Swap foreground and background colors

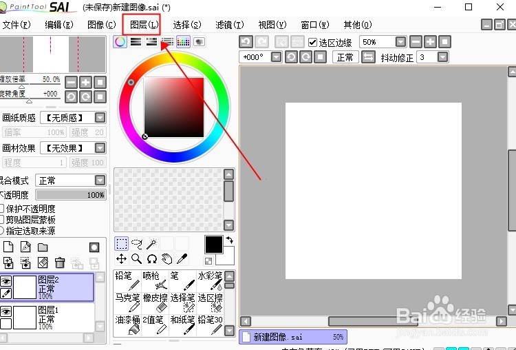tap(230, 240)
